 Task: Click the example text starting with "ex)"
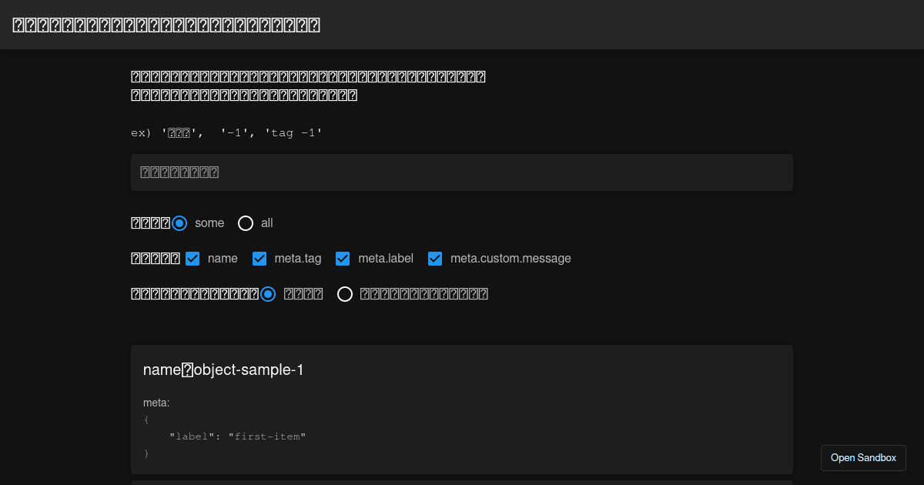(226, 132)
